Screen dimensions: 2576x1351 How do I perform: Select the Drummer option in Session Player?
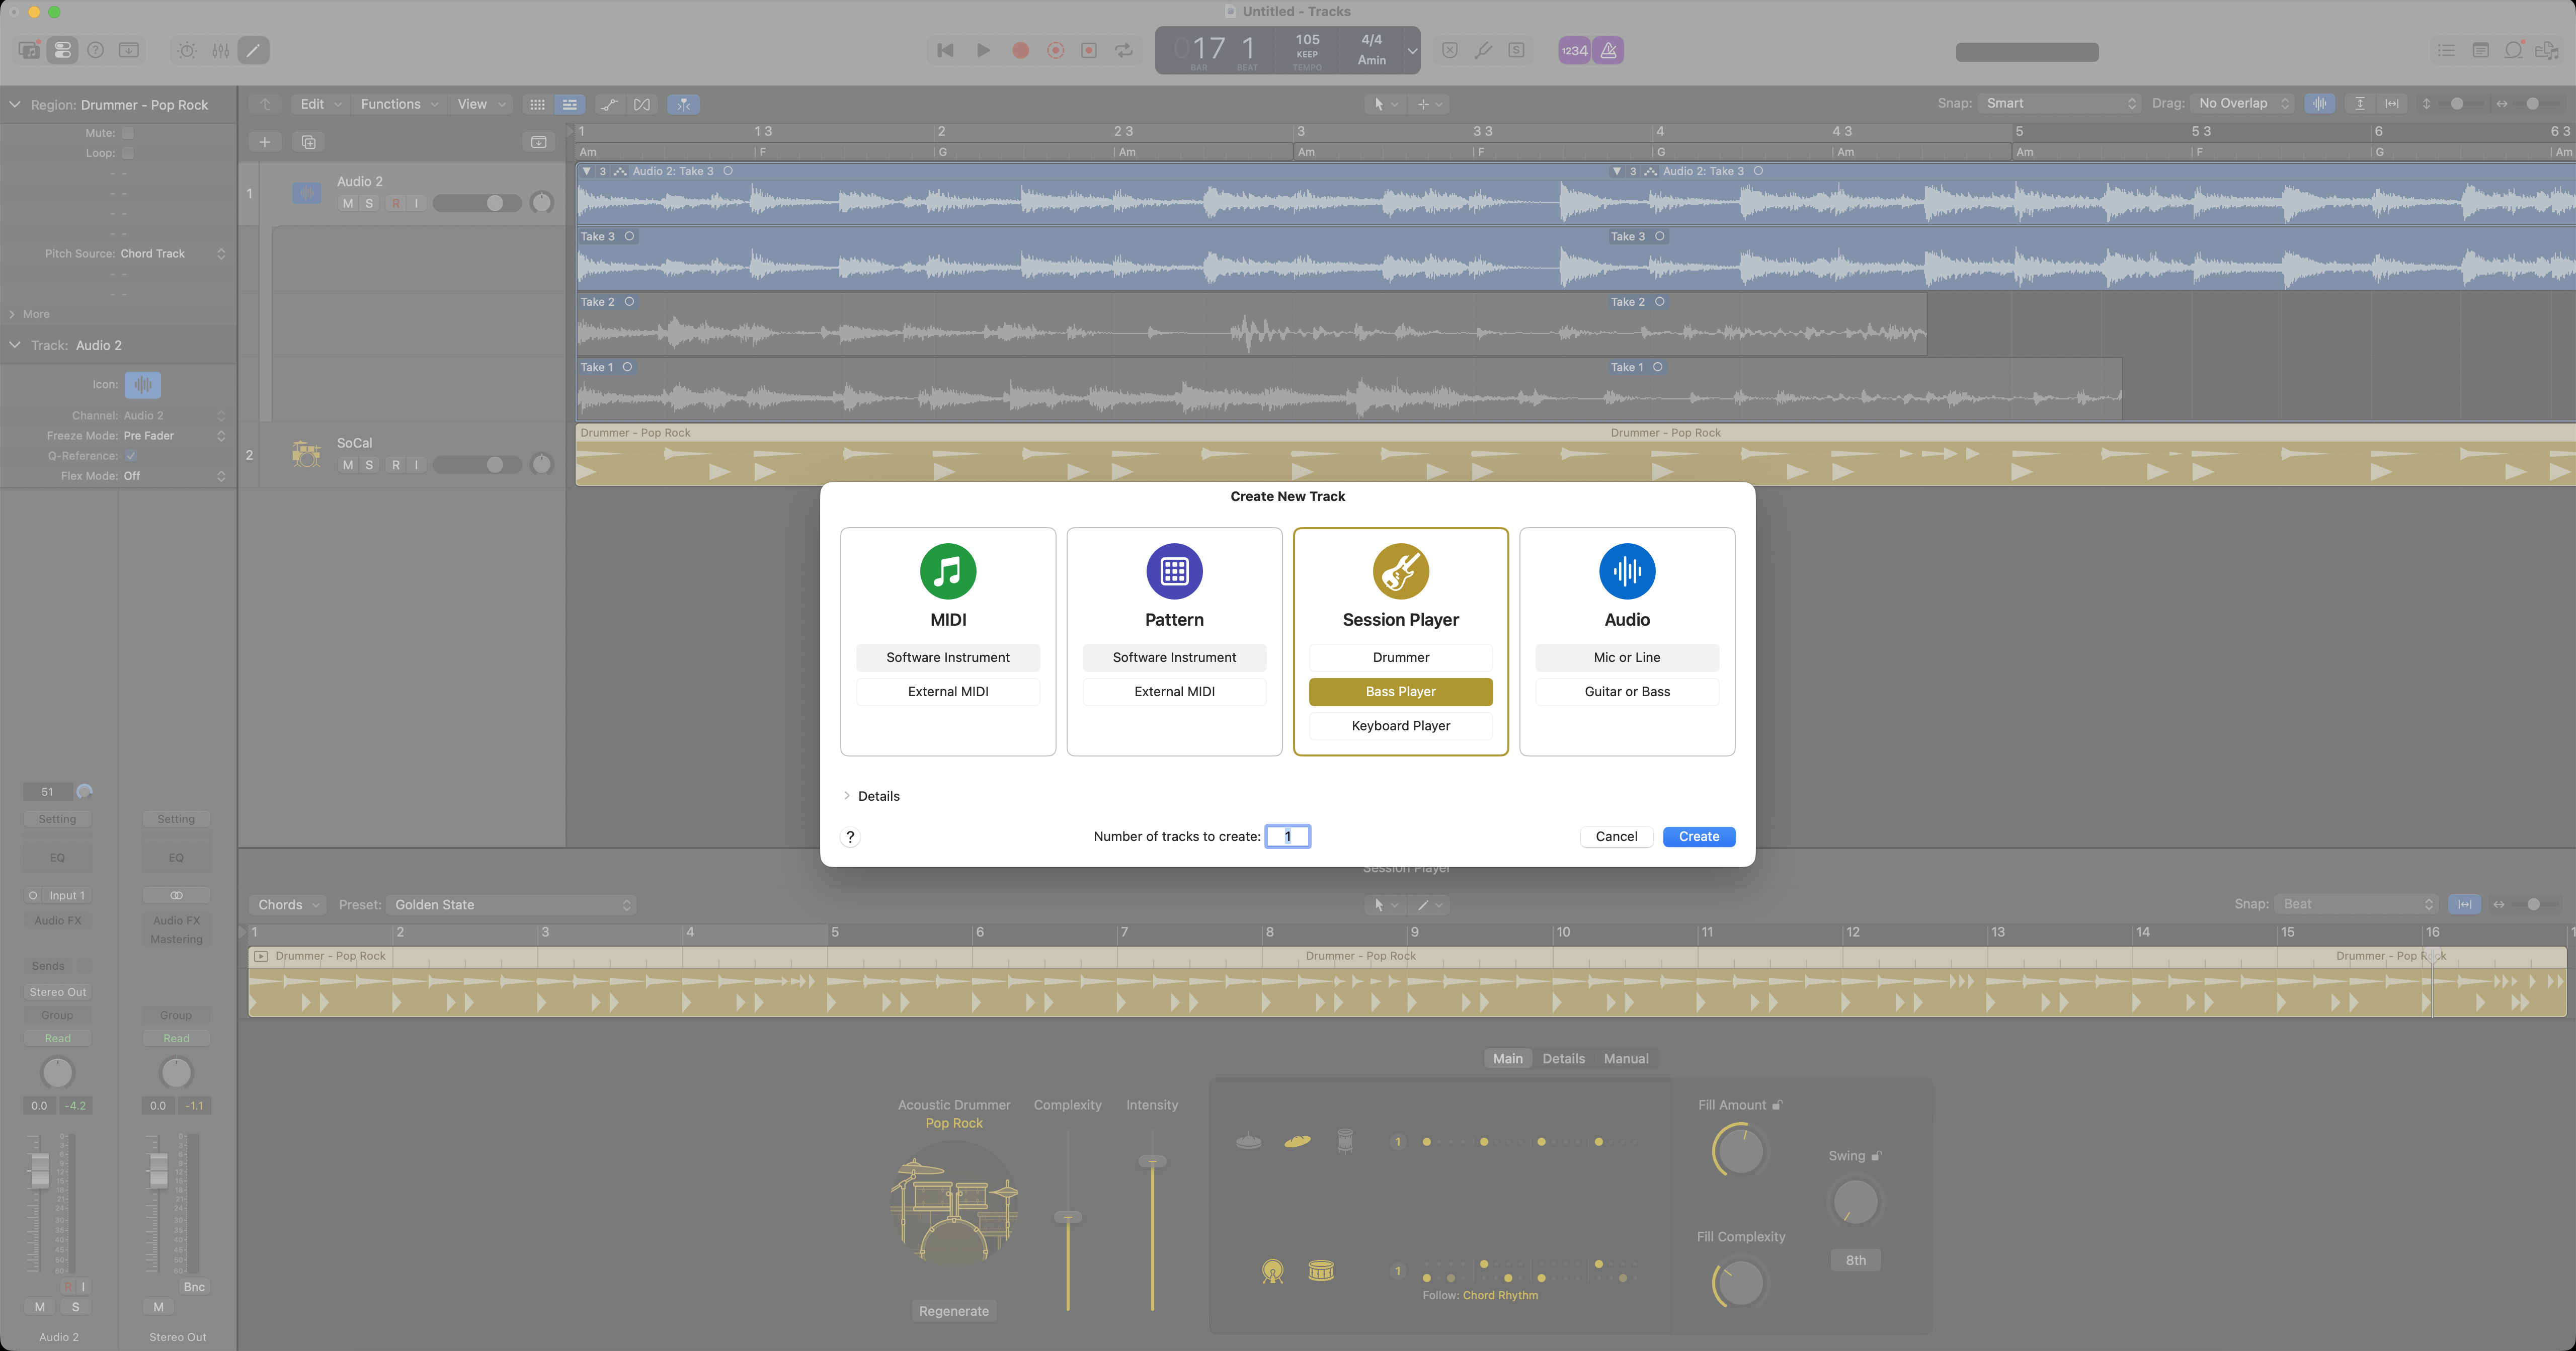pyautogui.click(x=1400, y=657)
